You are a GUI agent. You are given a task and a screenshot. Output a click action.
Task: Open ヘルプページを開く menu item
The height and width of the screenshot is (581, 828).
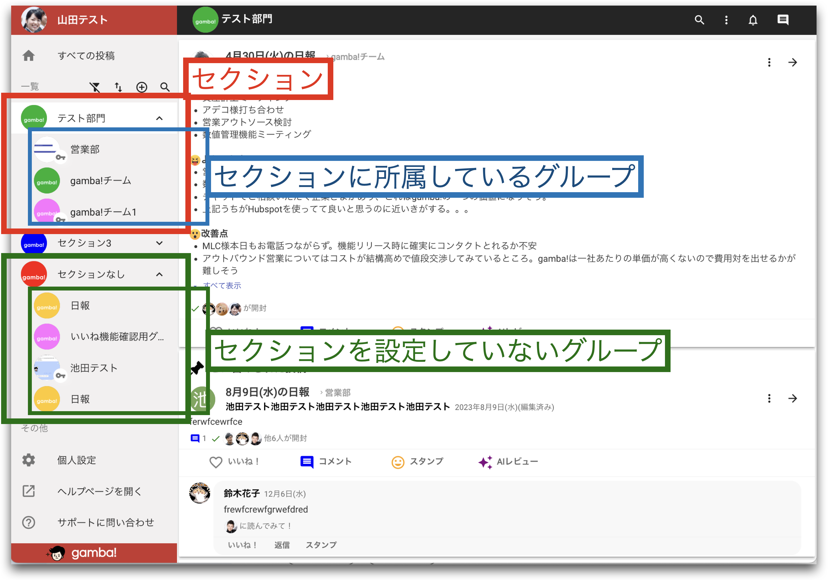tap(94, 491)
